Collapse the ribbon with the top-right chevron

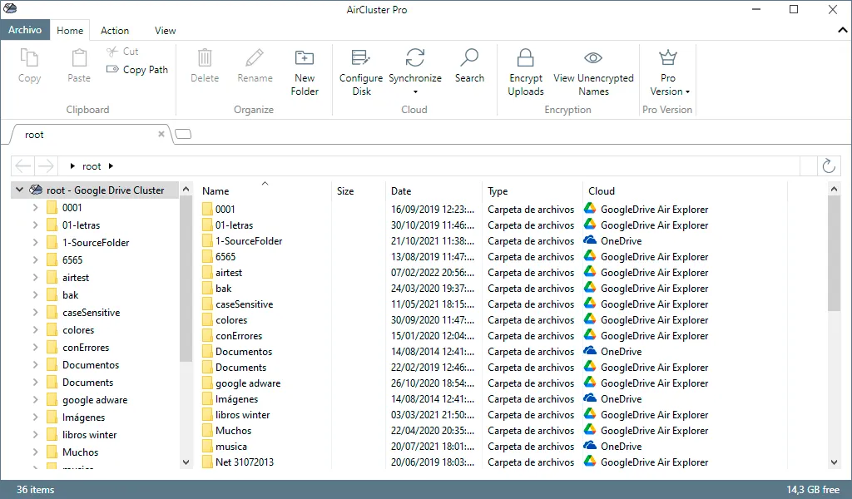tap(842, 31)
